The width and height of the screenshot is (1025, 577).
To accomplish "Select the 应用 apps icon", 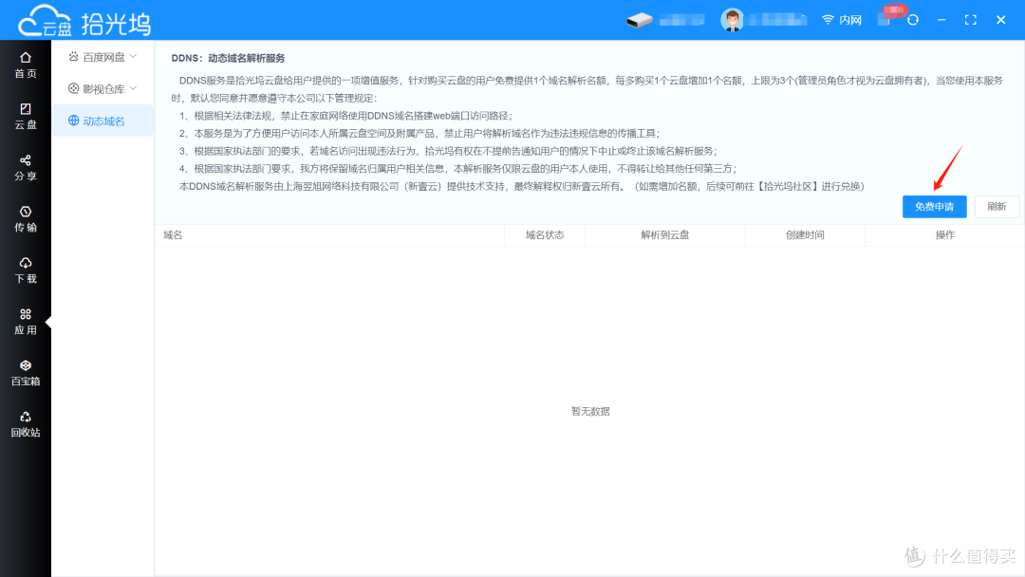I will click(x=26, y=321).
